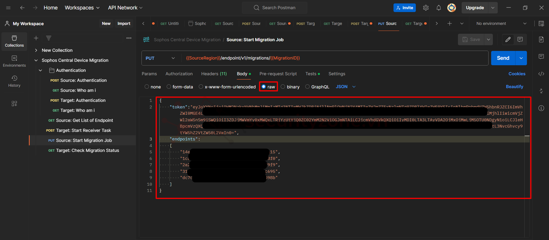Switch to the Authorization tab

(x=179, y=74)
